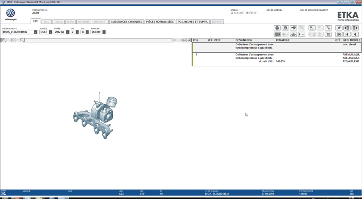Open the Recherche I.V. dropdown

pyautogui.click(x=36, y=32)
